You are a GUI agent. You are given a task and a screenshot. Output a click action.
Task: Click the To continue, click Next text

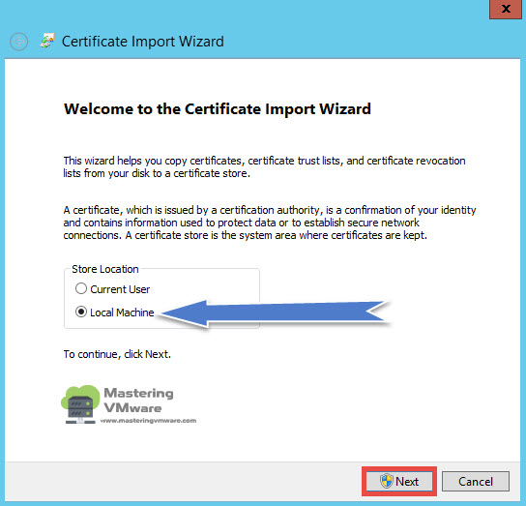117,354
